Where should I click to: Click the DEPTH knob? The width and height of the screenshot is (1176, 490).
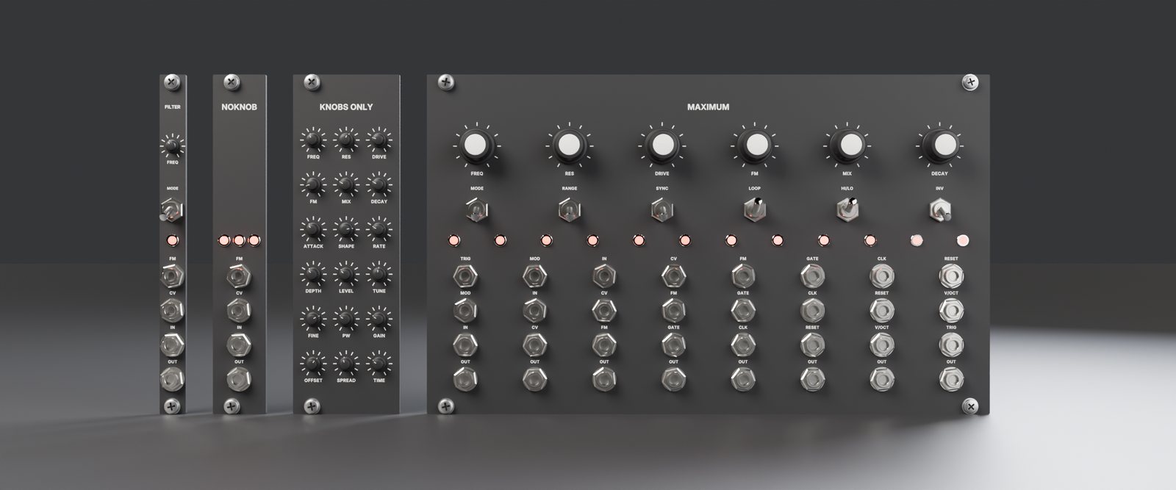coord(312,274)
